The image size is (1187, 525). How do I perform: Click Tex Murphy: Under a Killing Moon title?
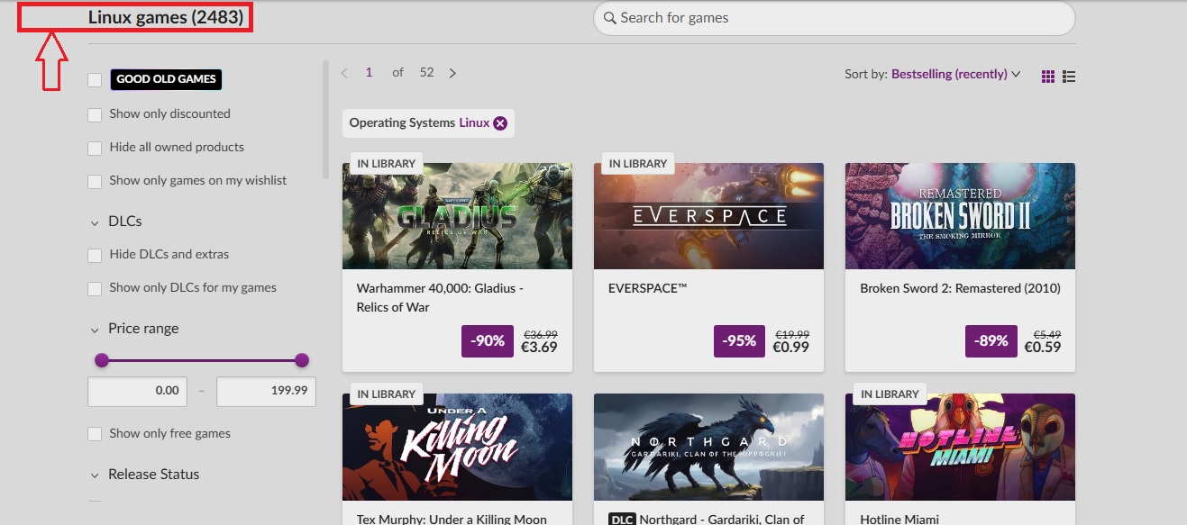click(x=452, y=520)
